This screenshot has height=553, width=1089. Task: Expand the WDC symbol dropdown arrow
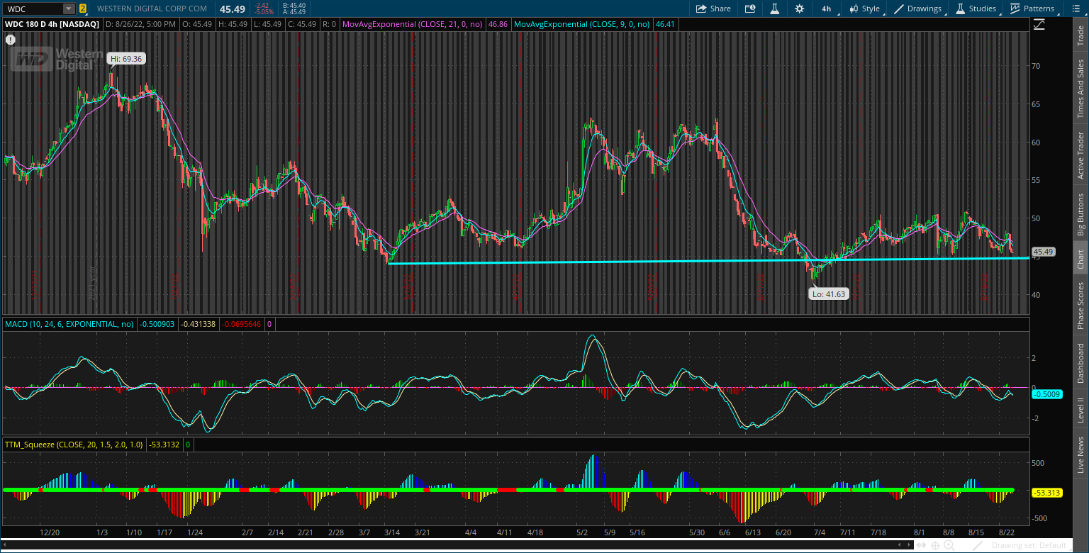pos(69,9)
